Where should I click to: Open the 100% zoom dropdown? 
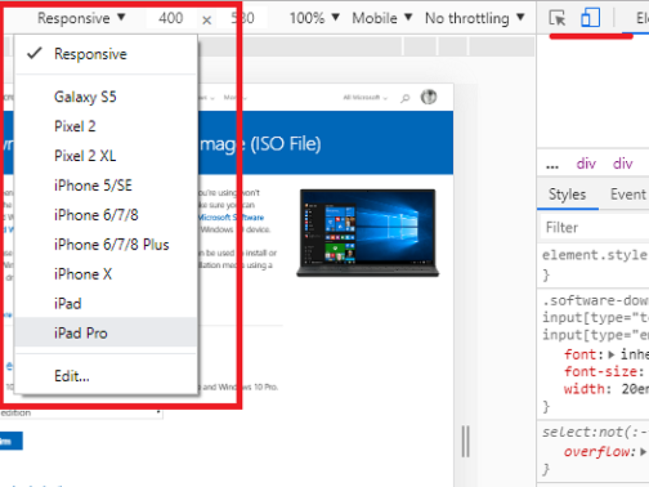315,18
